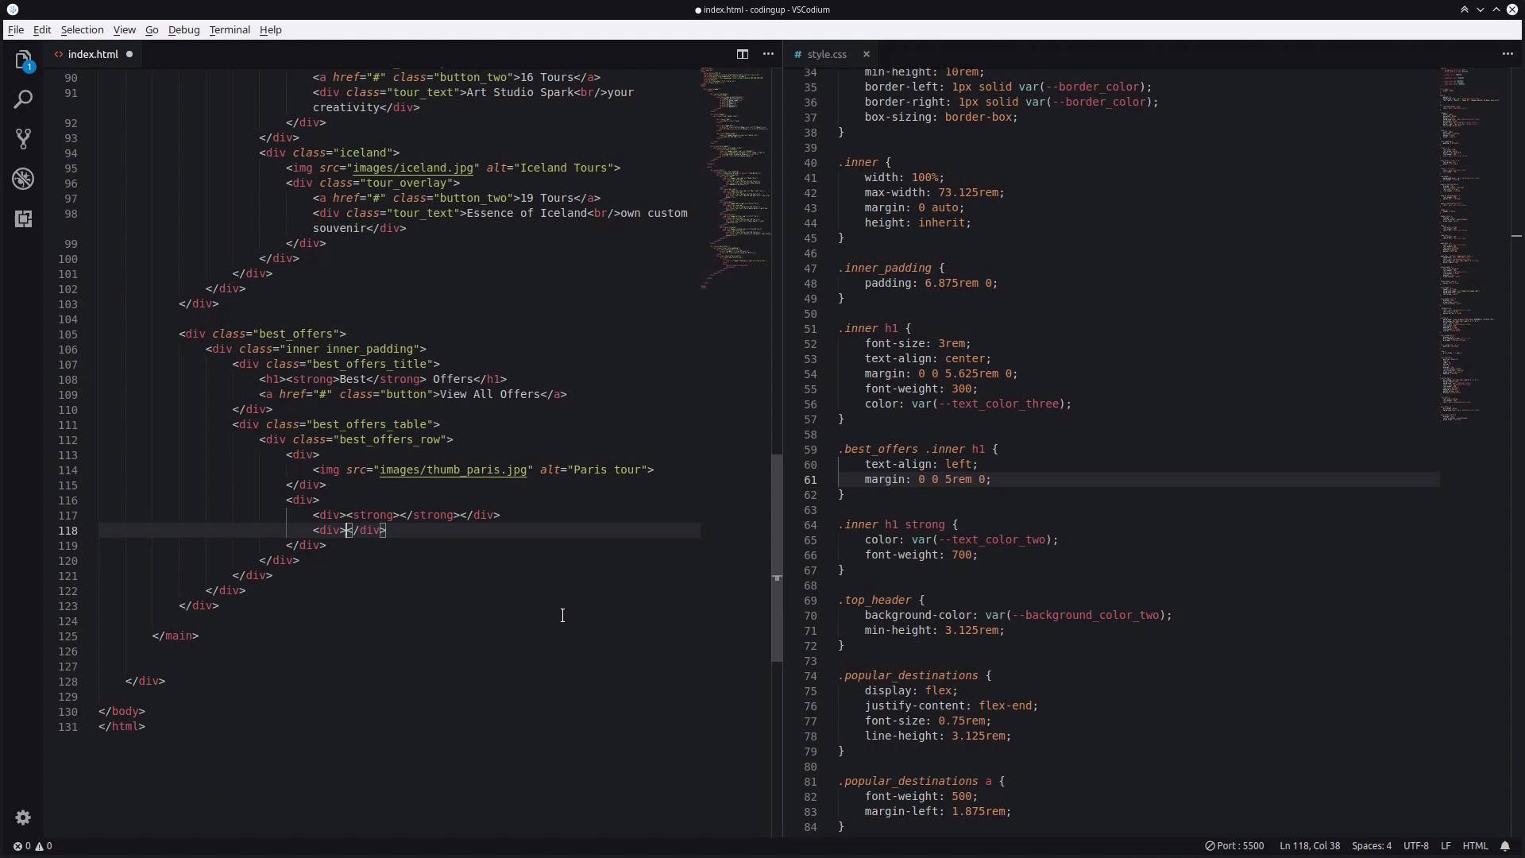Switch to the style.css tab
The width and height of the screenshot is (1525, 858).
[x=826, y=54]
